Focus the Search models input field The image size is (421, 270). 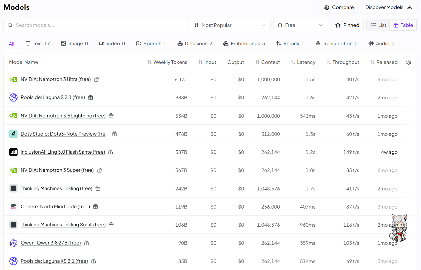95,25
